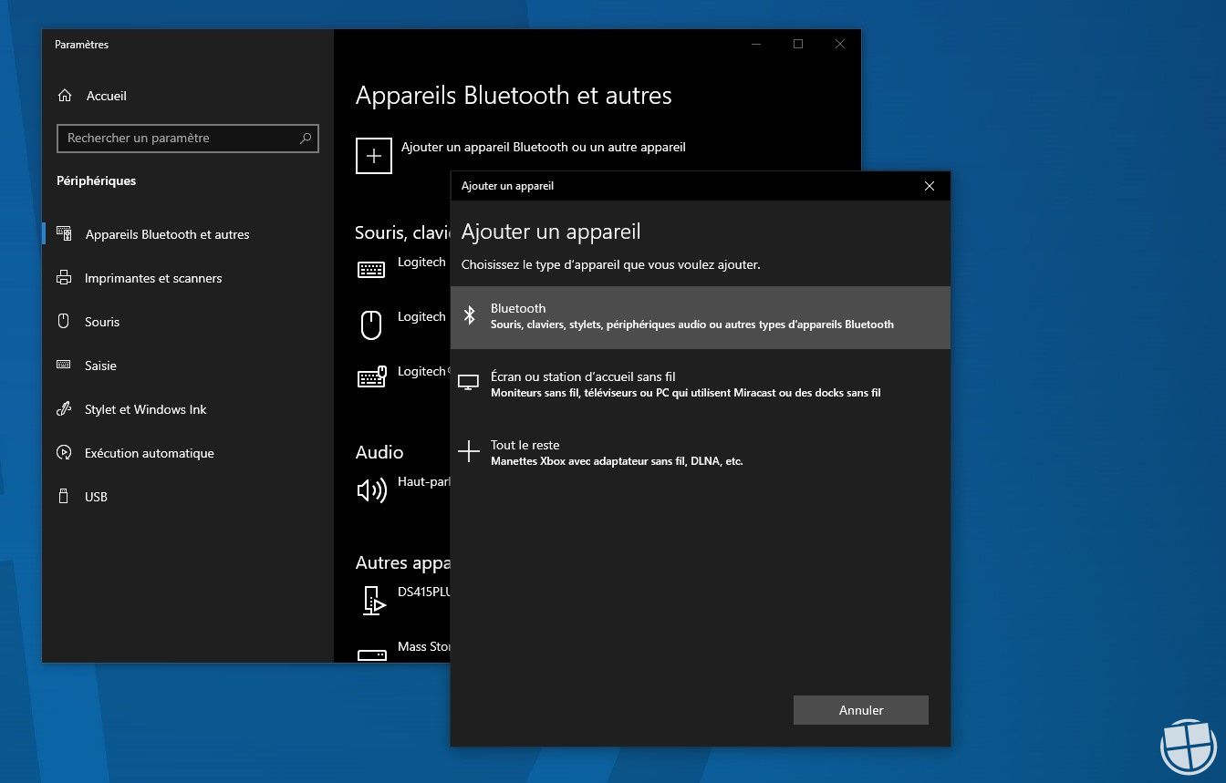Minimize the Paramètres window
The height and width of the screenshot is (783, 1226).
pyautogui.click(x=756, y=44)
